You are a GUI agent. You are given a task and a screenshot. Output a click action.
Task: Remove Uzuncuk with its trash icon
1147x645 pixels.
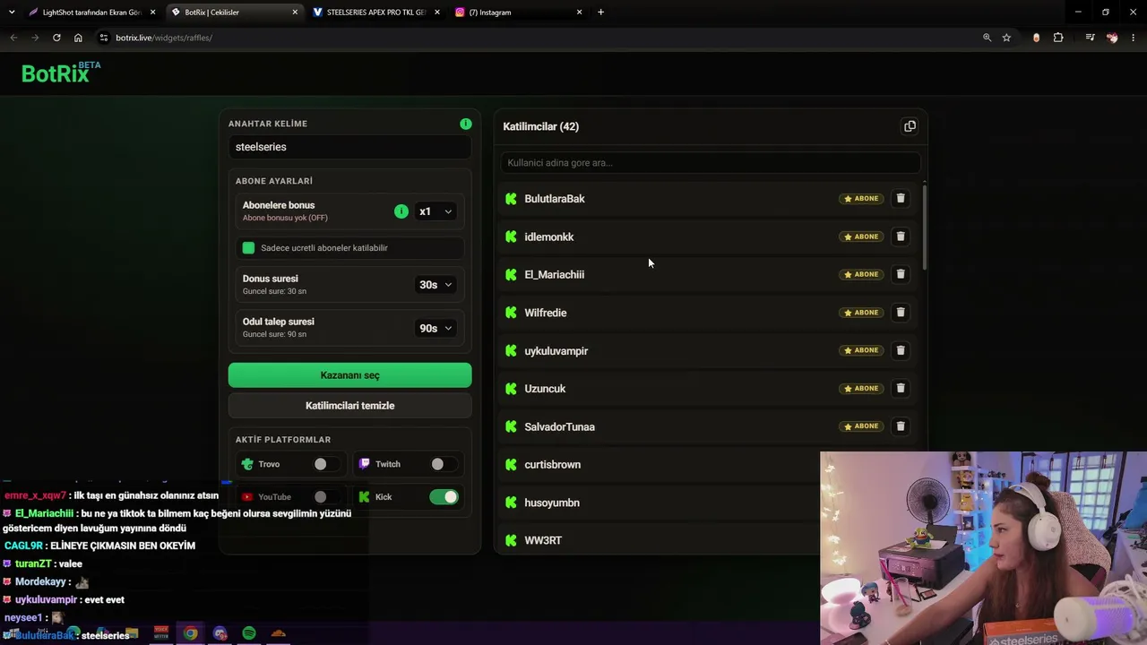tap(901, 389)
